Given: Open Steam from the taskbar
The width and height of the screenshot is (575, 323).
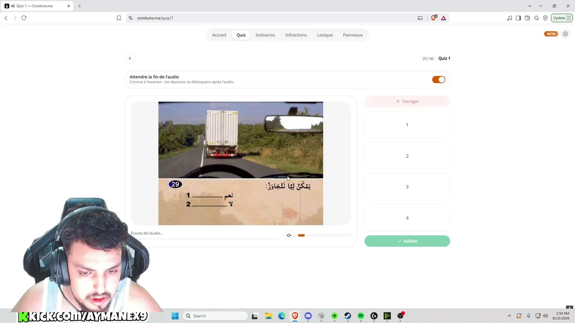Looking at the screenshot, I should (348, 316).
